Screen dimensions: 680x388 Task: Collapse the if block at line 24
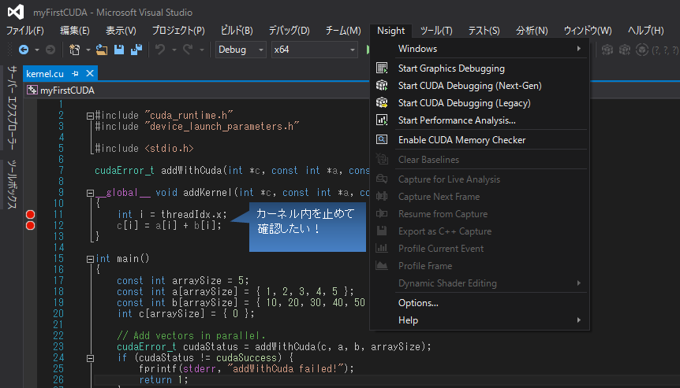pyautogui.click(x=90, y=358)
